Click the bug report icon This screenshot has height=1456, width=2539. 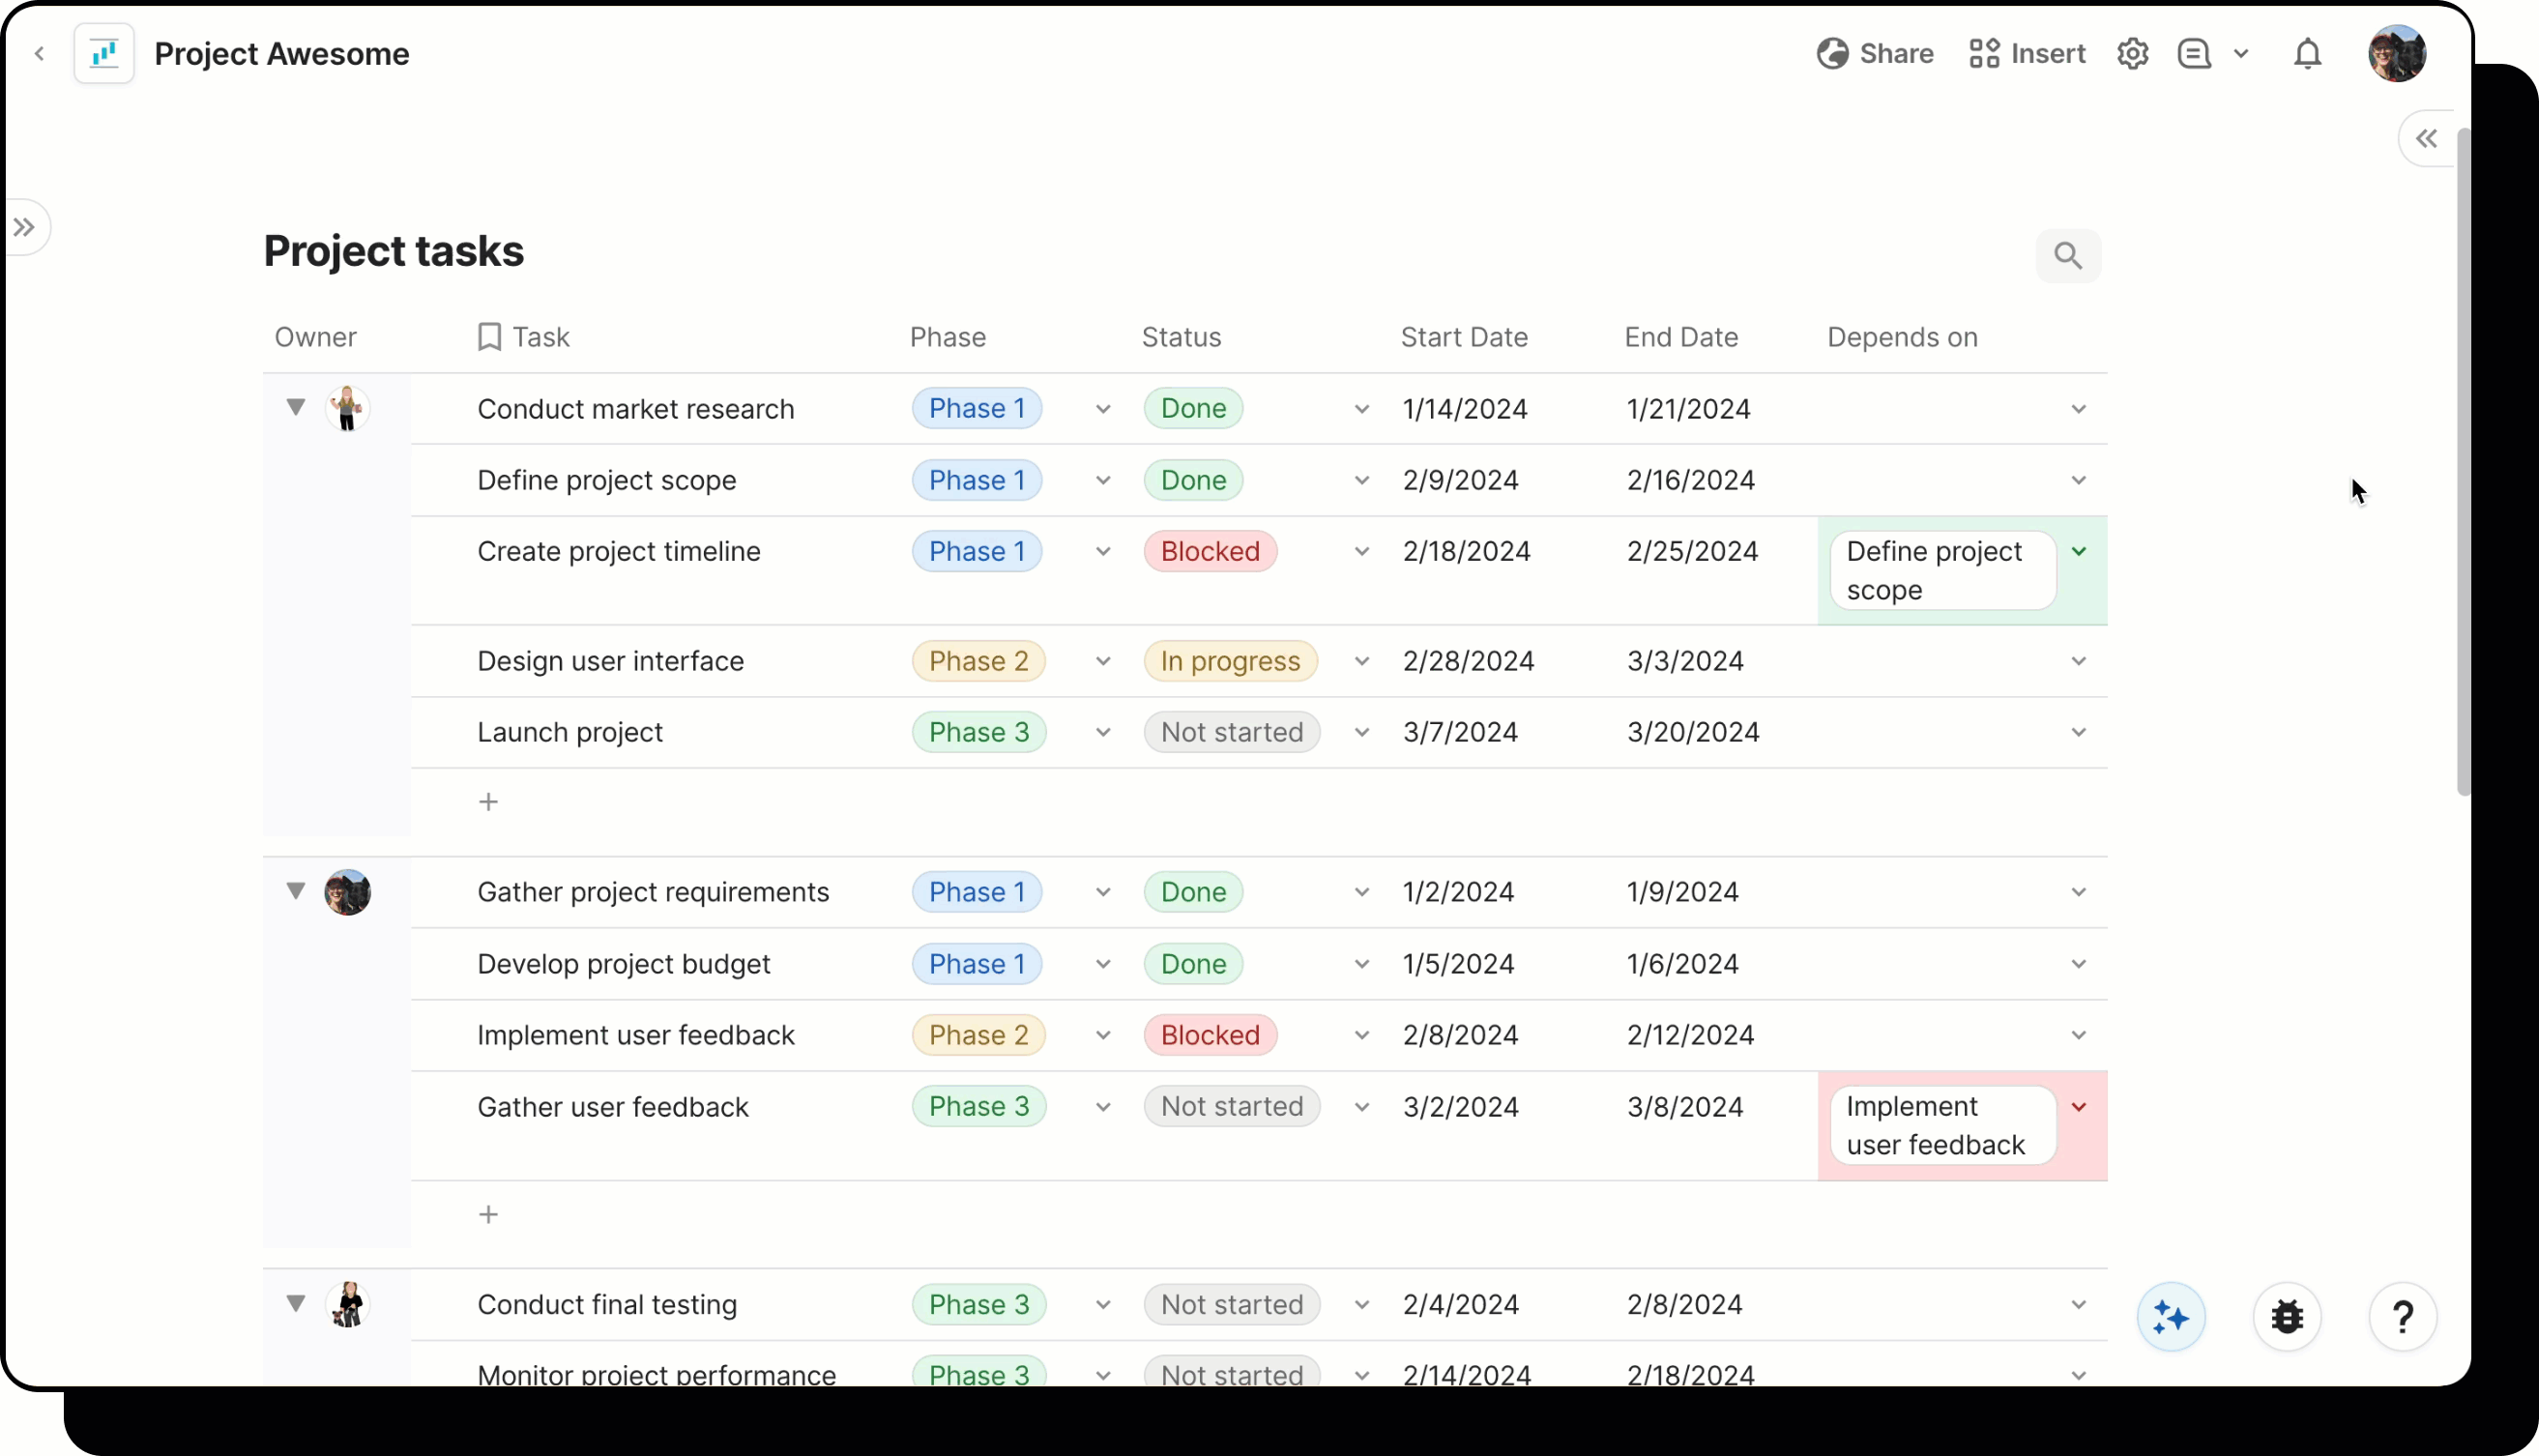pos(2287,1316)
